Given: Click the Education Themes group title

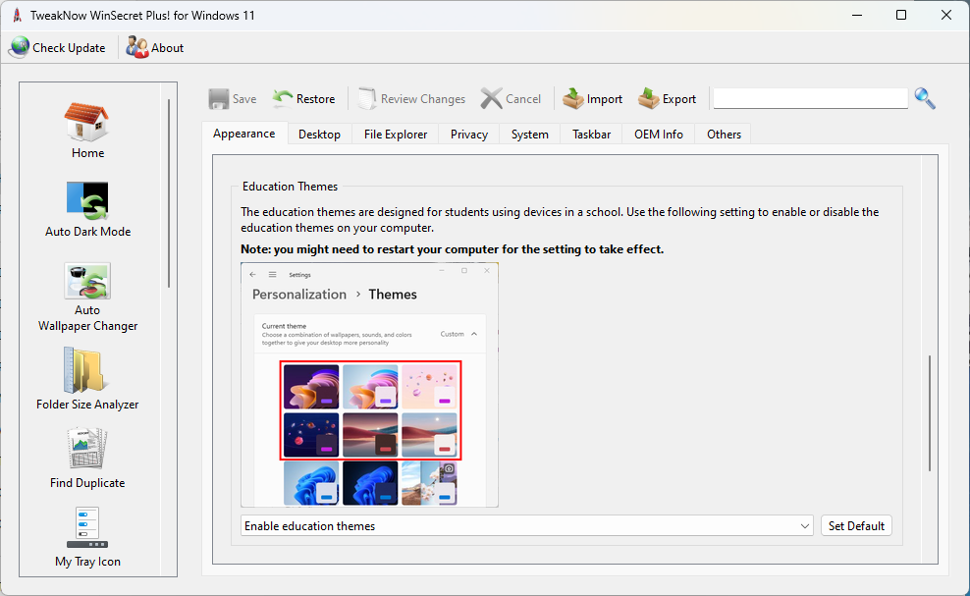Looking at the screenshot, I should click(x=291, y=187).
